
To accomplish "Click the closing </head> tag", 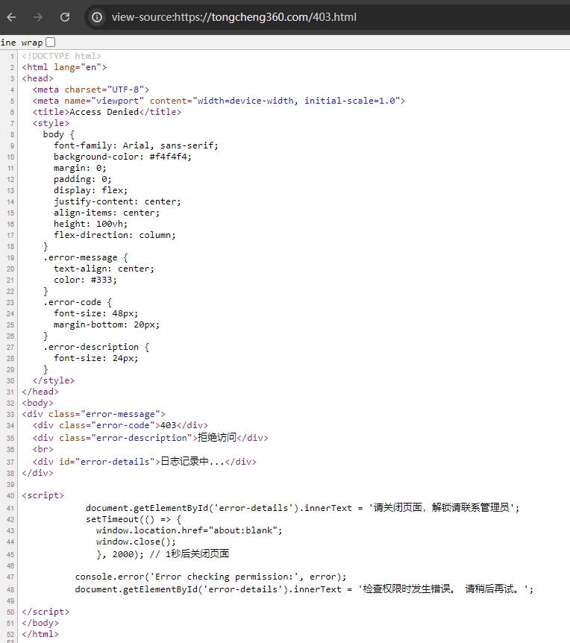I will [x=40, y=392].
